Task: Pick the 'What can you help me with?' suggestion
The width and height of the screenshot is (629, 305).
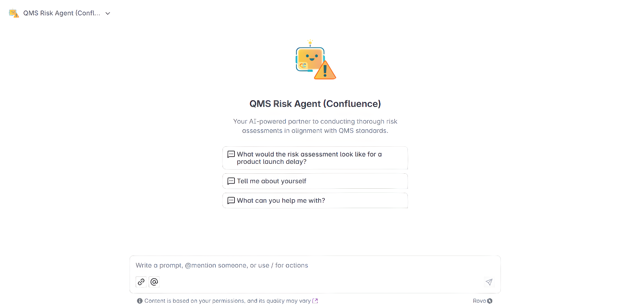Action: click(315, 201)
